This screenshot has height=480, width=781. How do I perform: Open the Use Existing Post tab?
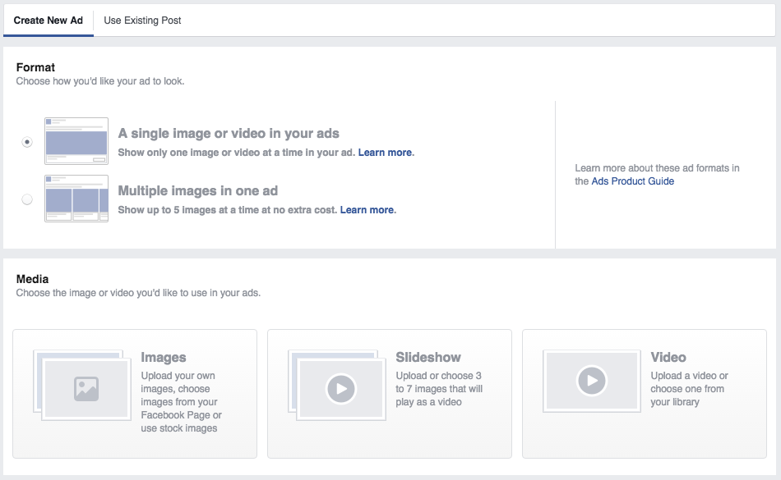(142, 21)
